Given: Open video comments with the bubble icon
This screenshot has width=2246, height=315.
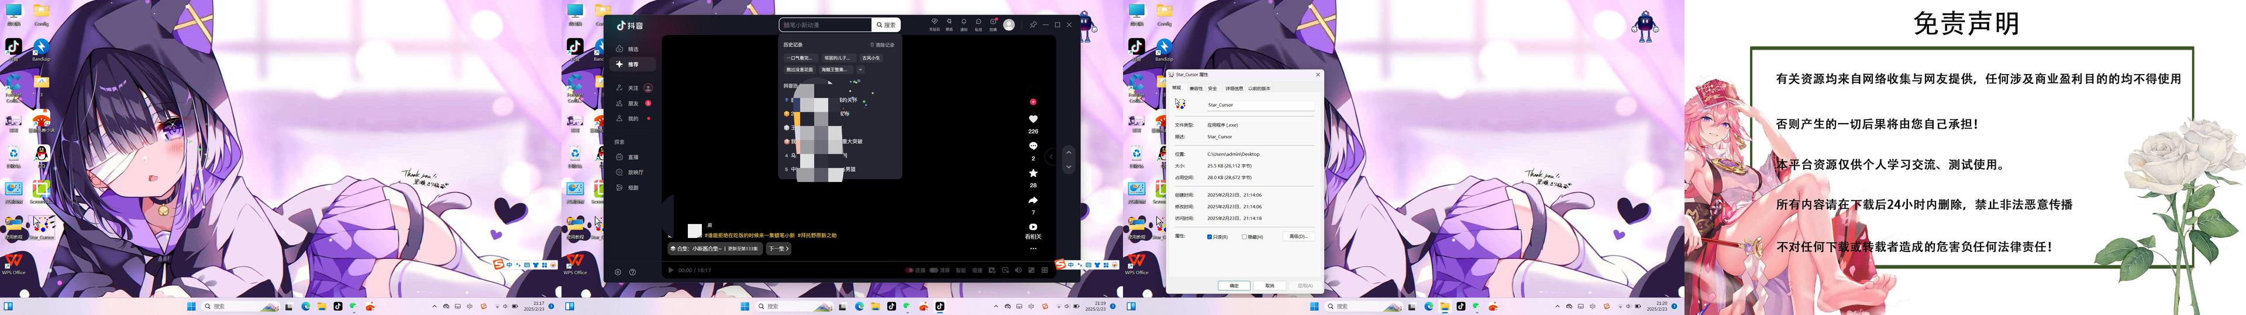Looking at the screenshot, I should (x=1033, y=146).
